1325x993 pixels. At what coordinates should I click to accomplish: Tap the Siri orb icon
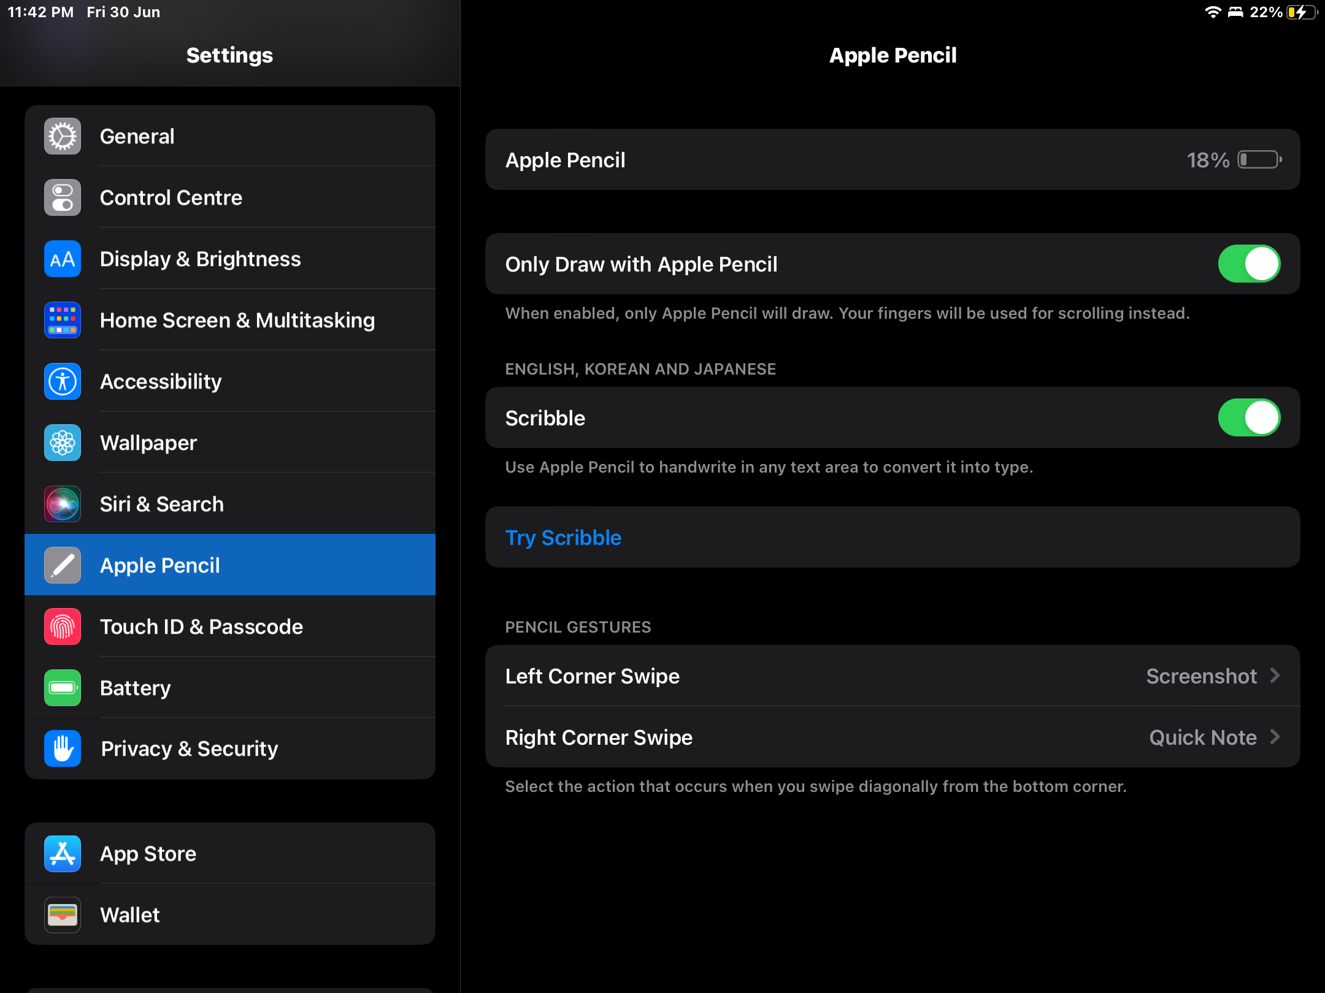click(63, 504)
